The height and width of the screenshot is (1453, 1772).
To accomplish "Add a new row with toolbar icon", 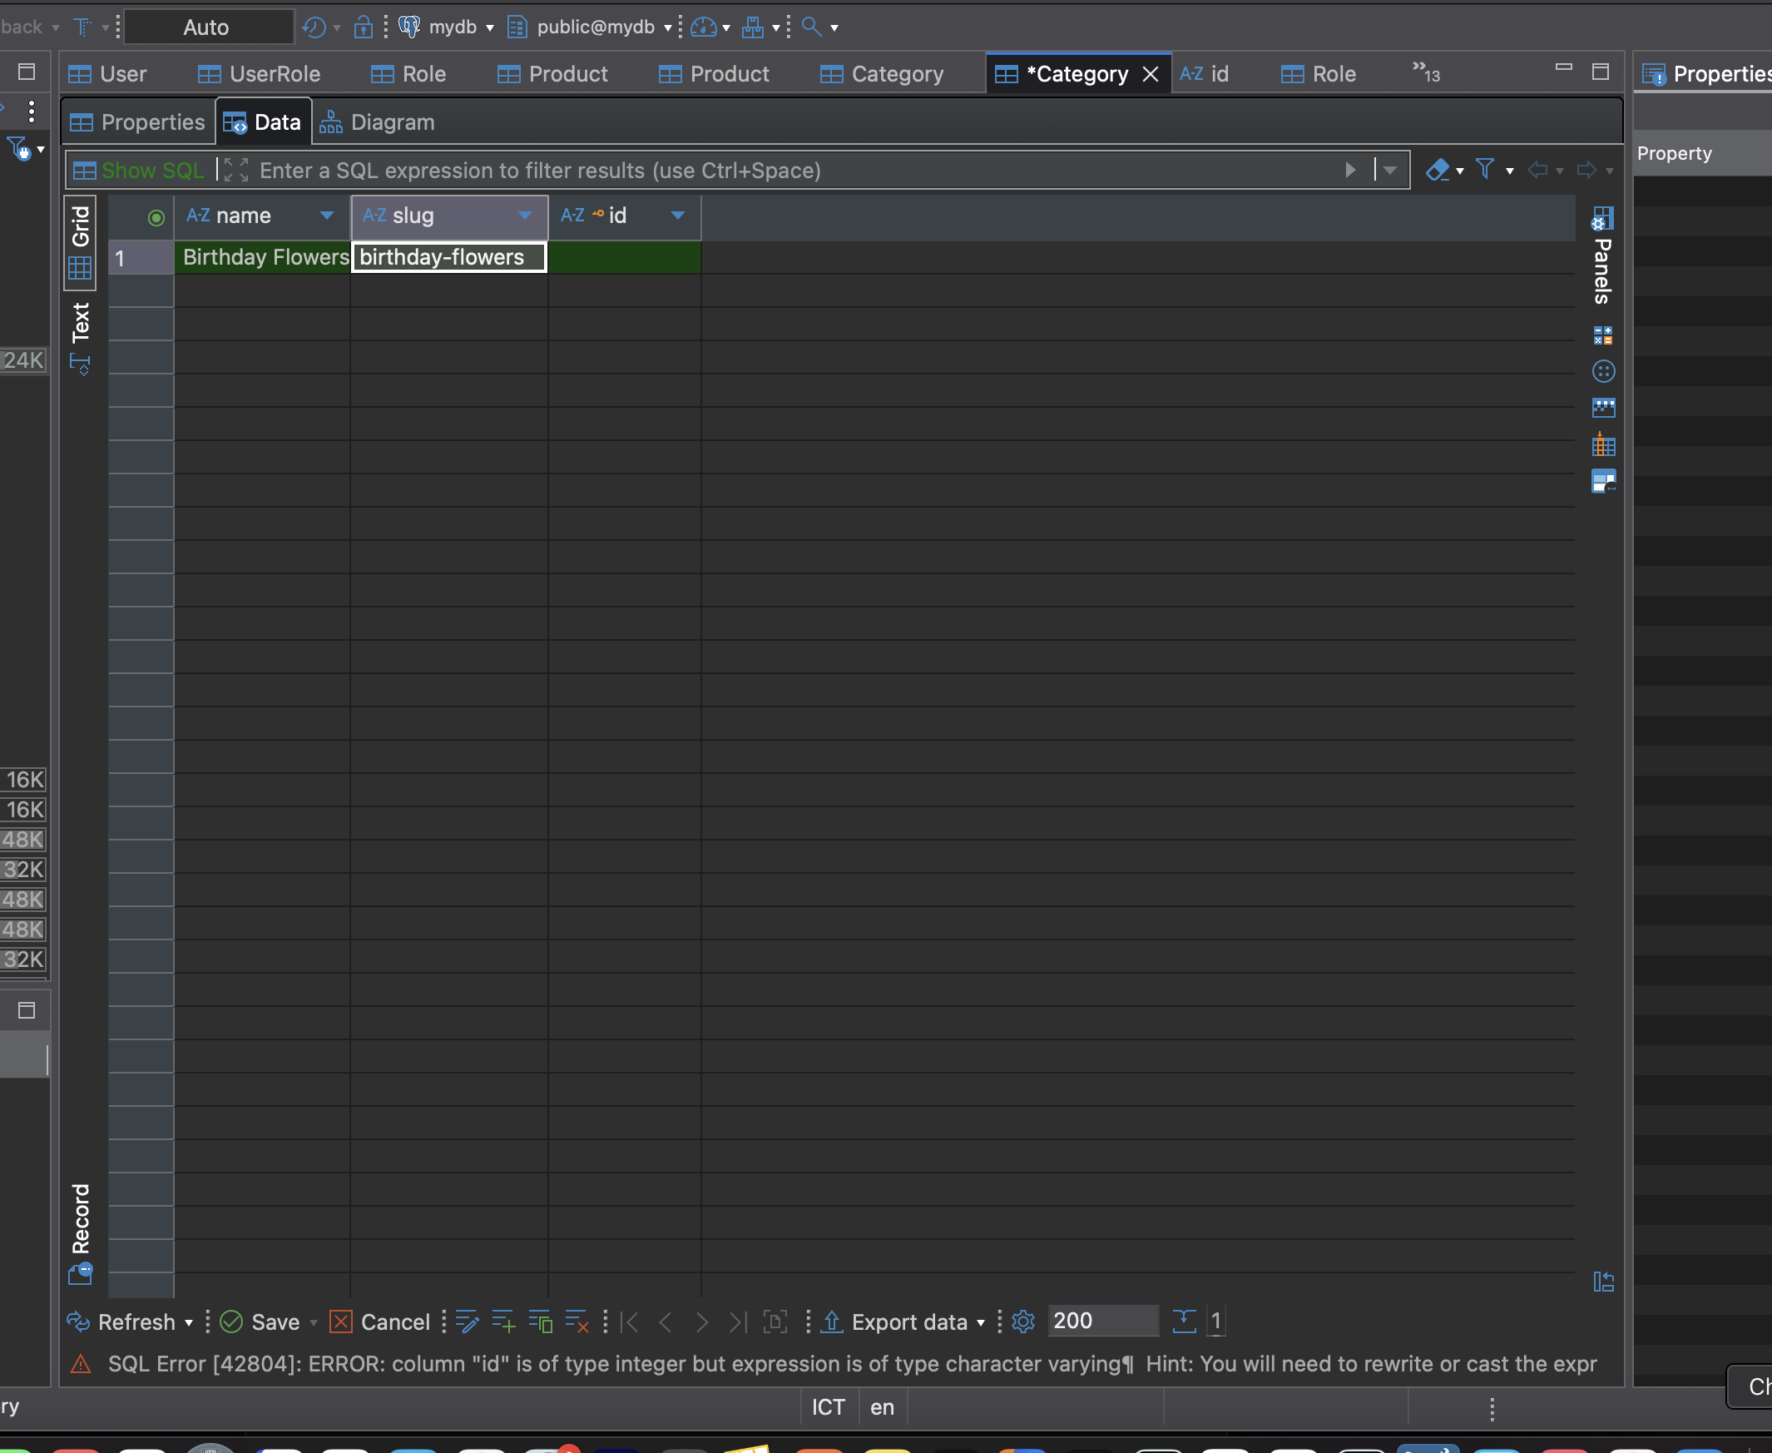I will coord(503,1322).
